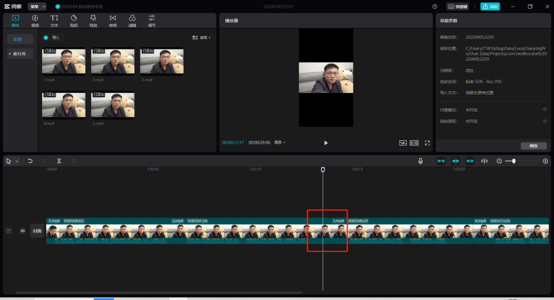Open the selection tool mode dropdown

click(16, 161)
